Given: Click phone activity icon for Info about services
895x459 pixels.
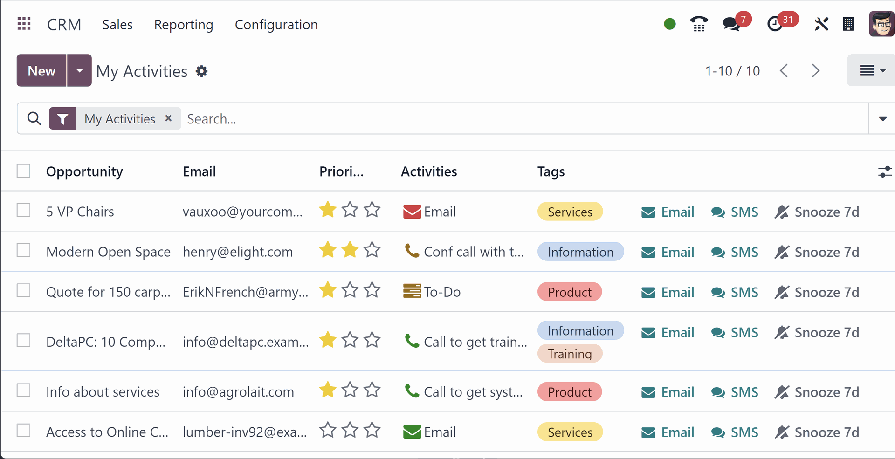Looking at the screenshot, I should pyautogui.click(x=412, y=391).
